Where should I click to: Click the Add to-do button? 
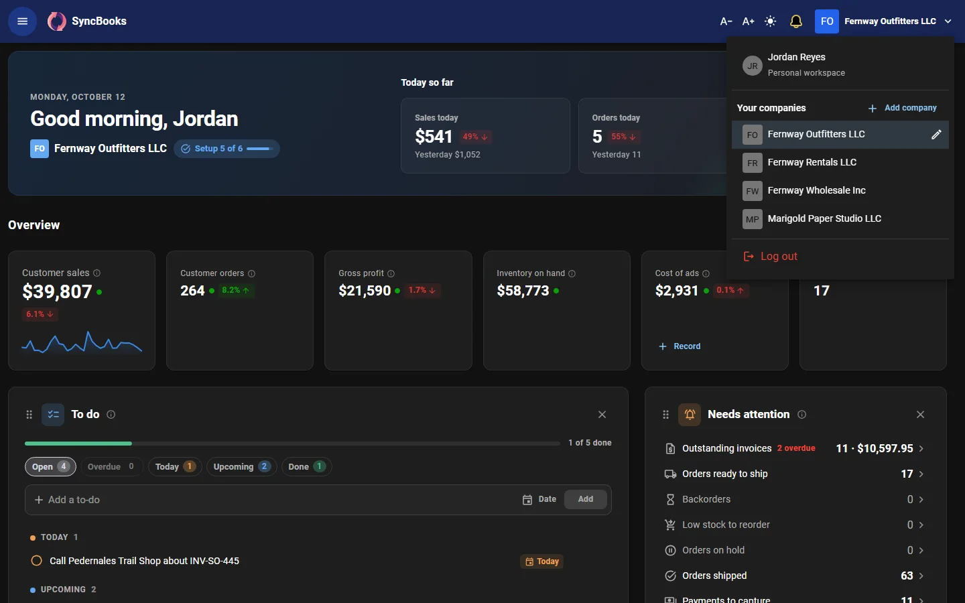(x=586, y=500)
